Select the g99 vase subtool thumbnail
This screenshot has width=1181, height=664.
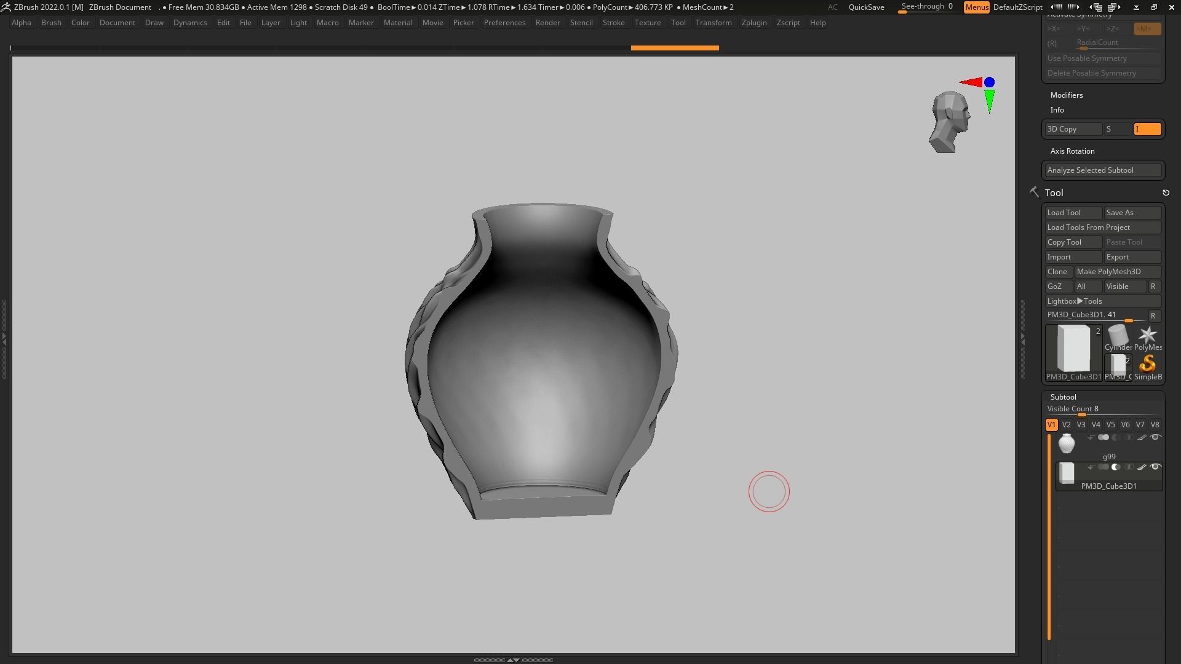(1067, 443)
